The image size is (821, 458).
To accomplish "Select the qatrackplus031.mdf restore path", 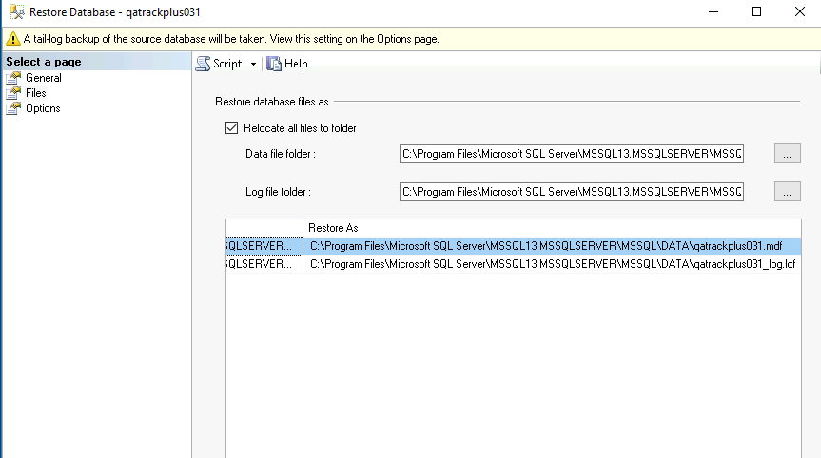I will (553, 246).
